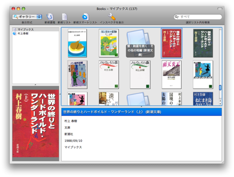Select the blank placeholder book in third row
234x177 pixels.
138,99
